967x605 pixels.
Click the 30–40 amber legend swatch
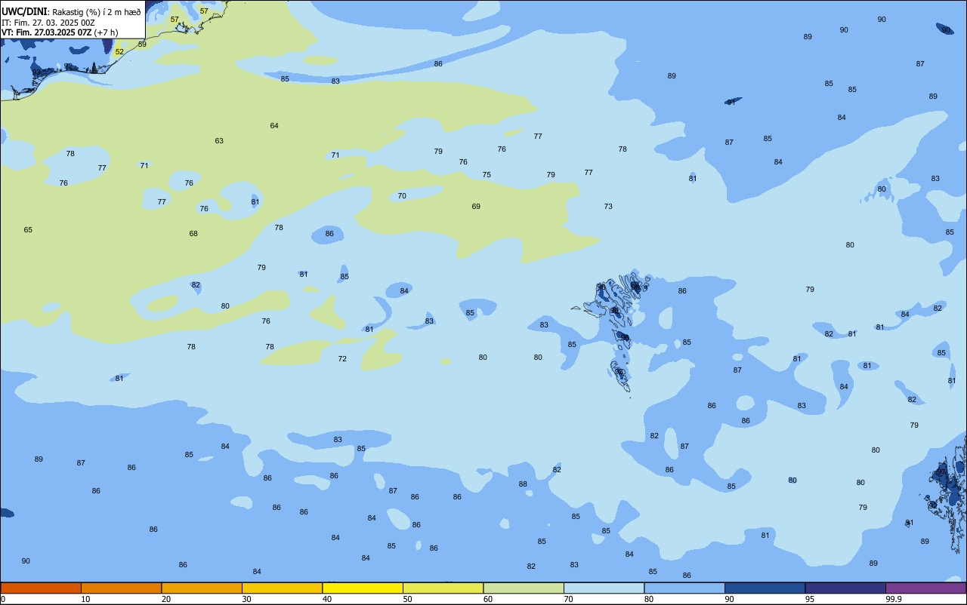point(282,588)
